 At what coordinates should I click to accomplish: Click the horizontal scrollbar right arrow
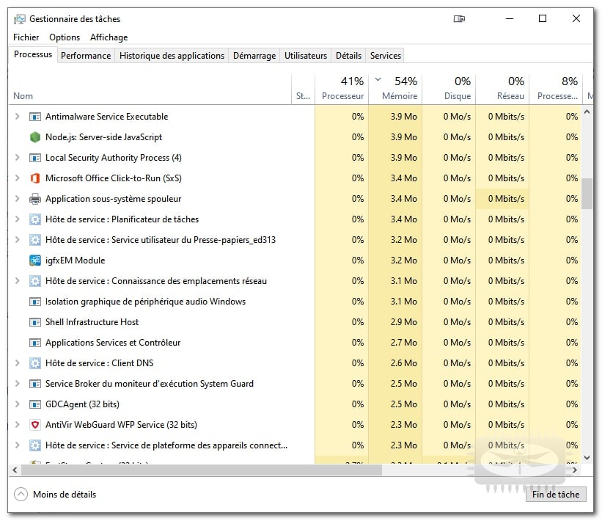pos(575,470)
